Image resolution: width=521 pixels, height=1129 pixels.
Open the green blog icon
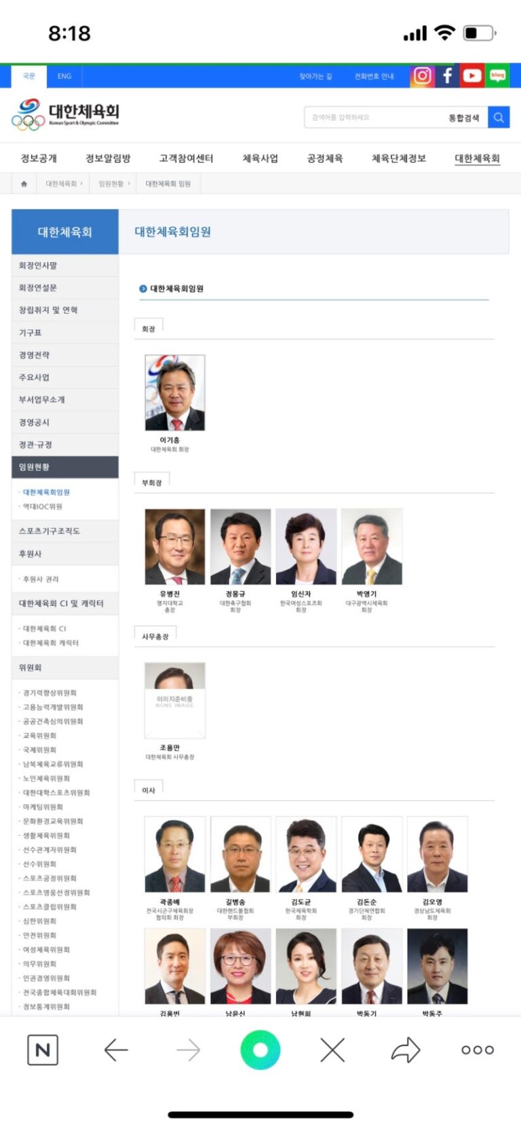tap(498, 76)
